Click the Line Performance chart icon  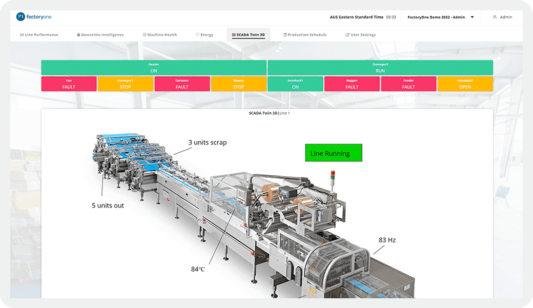tap(22, 35)
